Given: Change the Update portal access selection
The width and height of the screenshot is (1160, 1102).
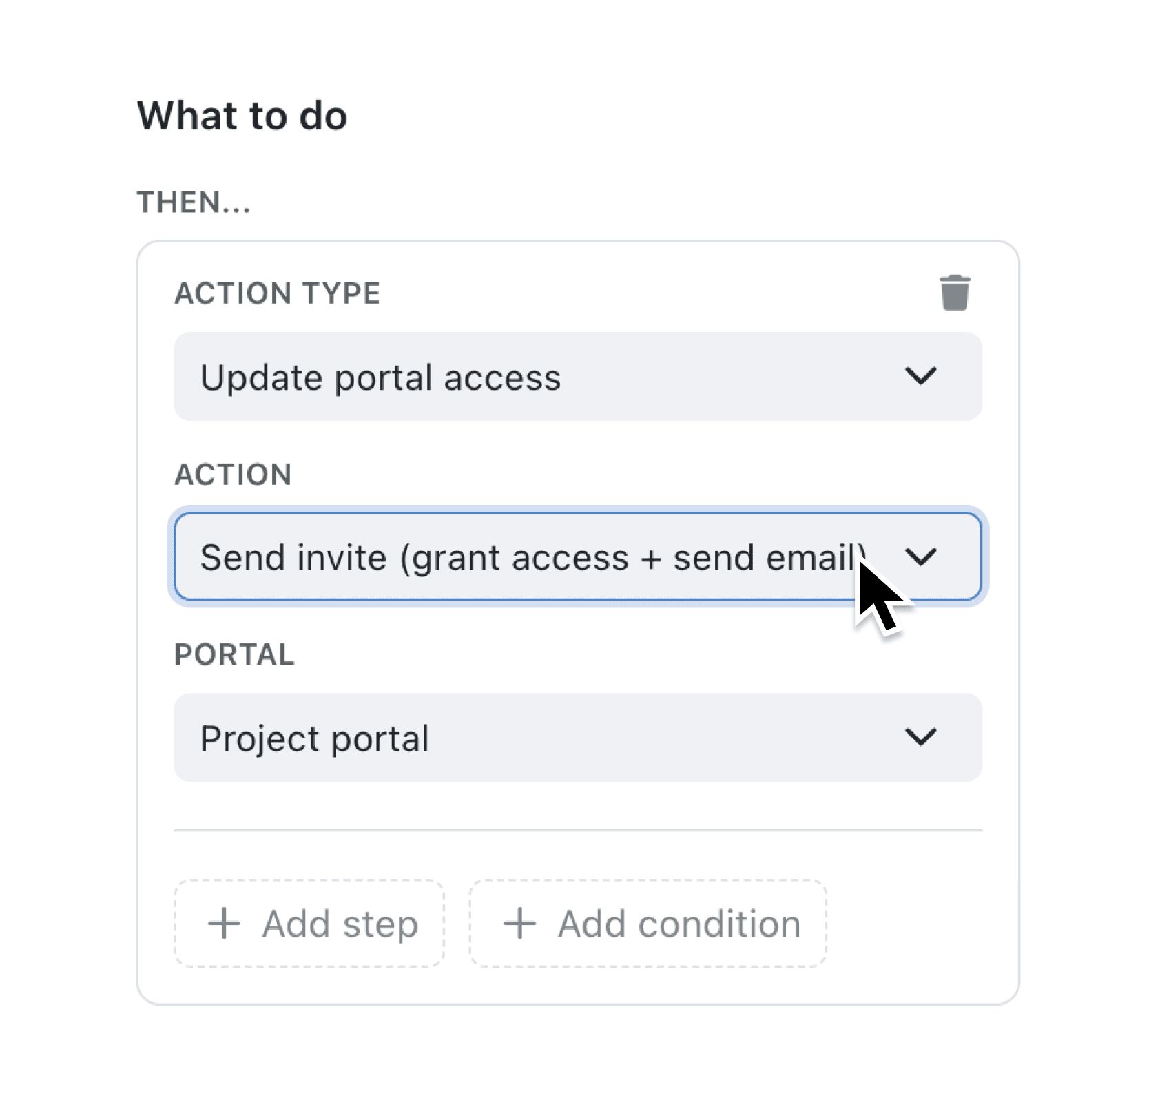Looking at the screenshot, I should [577, 376].
